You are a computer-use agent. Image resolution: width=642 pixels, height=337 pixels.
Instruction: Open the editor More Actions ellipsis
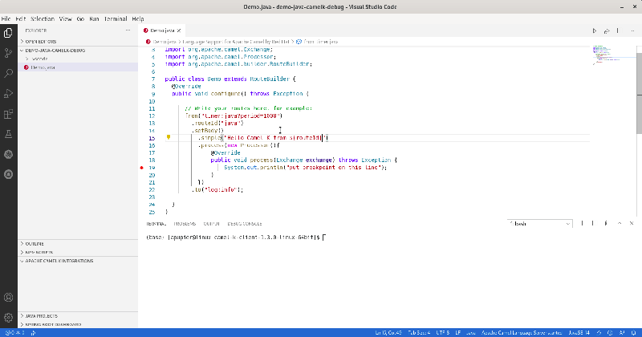632,30
